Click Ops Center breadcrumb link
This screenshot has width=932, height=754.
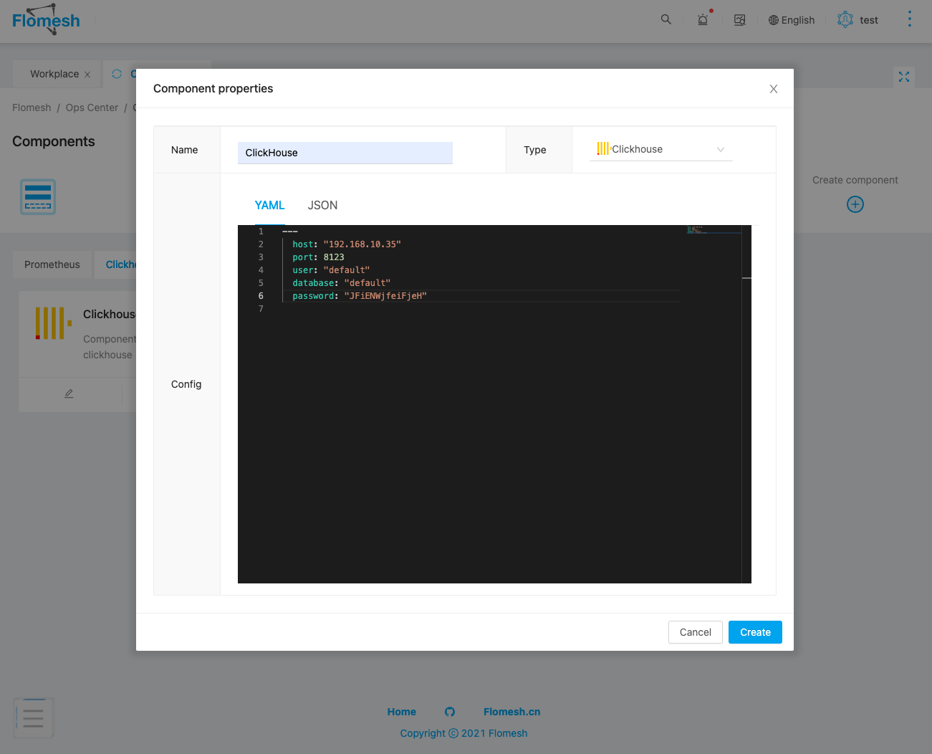(x=92, y=108)
